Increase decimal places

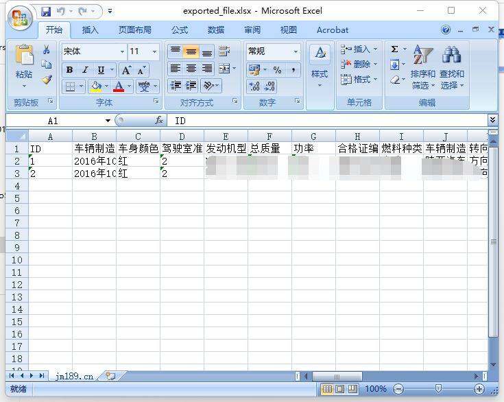(x=254, y=86)
